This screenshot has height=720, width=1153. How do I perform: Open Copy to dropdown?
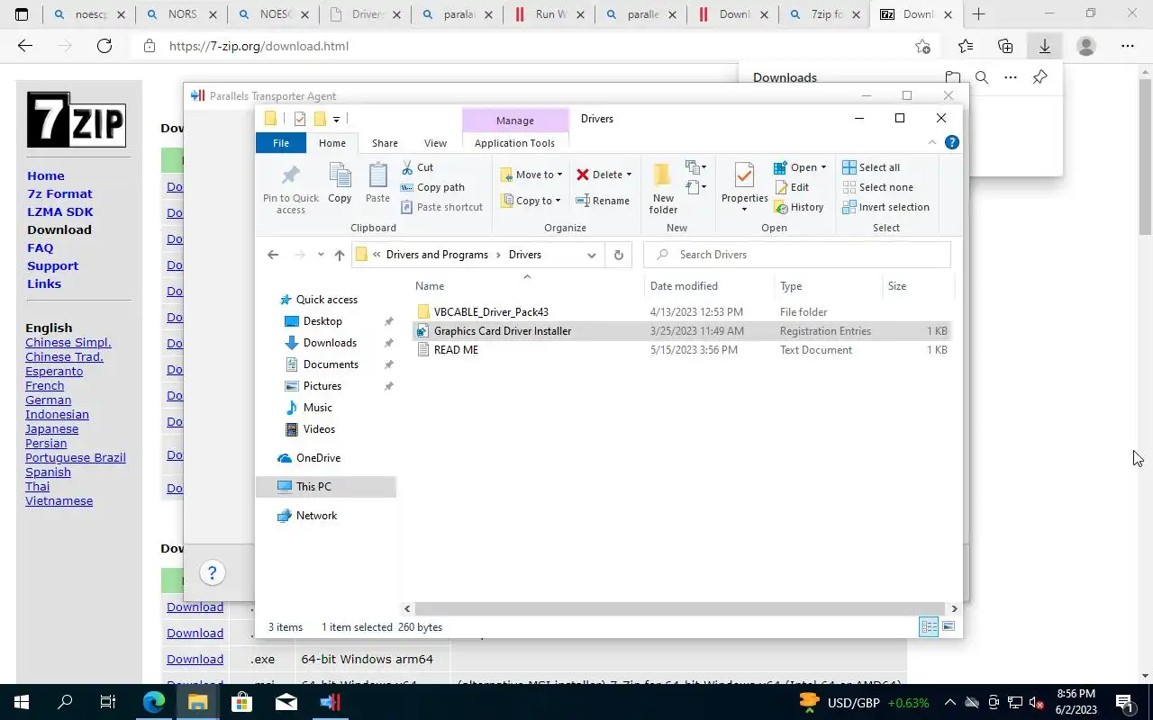[531, 201]
